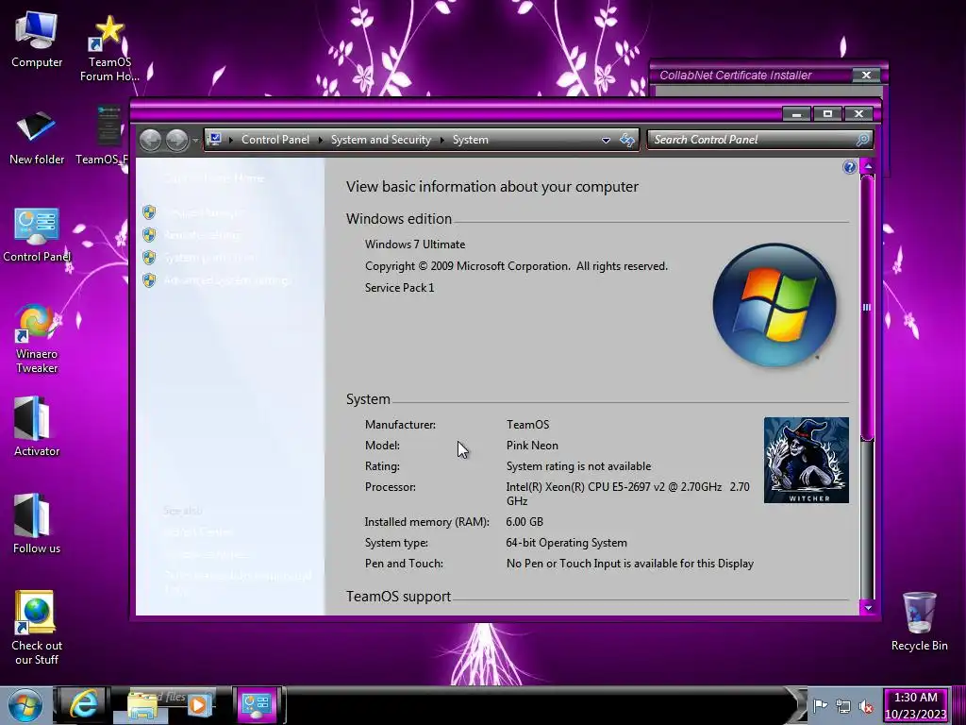This screenshot has width=966, height=725.
Task: Close CollabNet Certificate Installer window
Action: tap(866, 76)
